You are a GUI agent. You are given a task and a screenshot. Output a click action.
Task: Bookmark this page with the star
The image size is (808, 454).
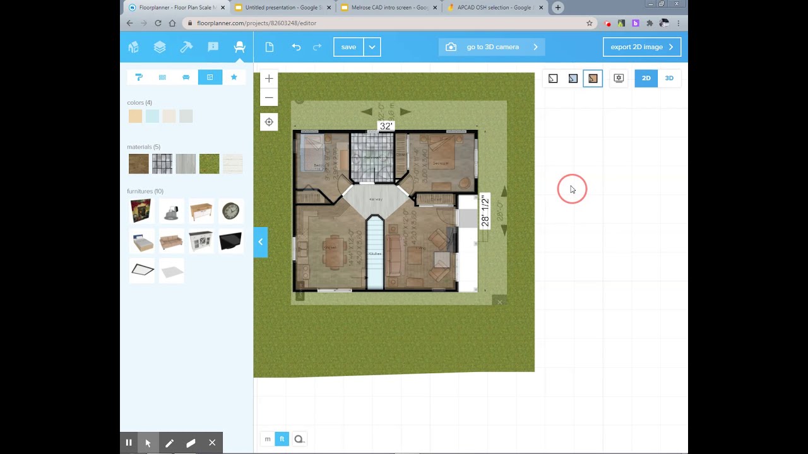pos(590,23)
